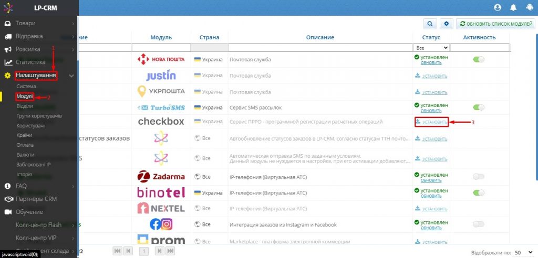Image resolution: width=538 pixels, height=258 pixels.
Task: Open the Статус filter dropdown
Action: [431, 48]
